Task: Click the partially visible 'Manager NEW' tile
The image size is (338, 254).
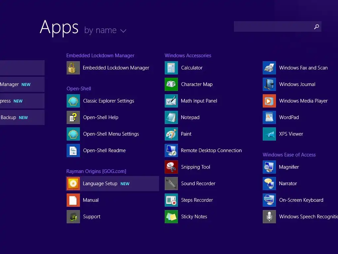Action: [22, 84]
